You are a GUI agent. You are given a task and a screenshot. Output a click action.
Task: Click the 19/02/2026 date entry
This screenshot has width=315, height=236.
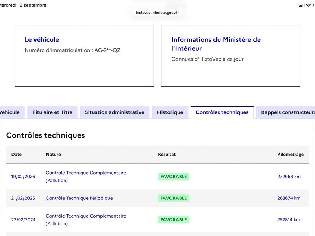pos(23,177)
